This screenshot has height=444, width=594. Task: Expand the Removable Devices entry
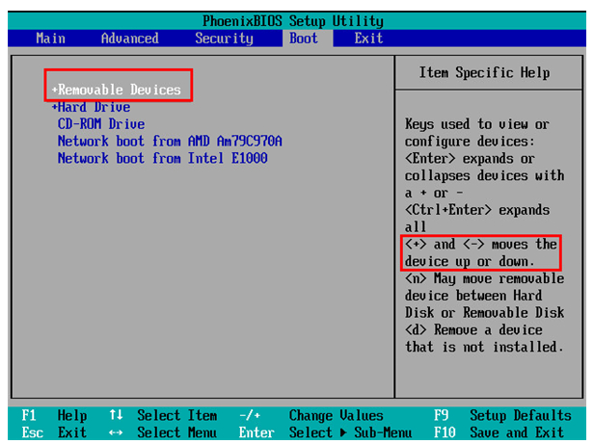pyautogui.click(x=117, y=90)
